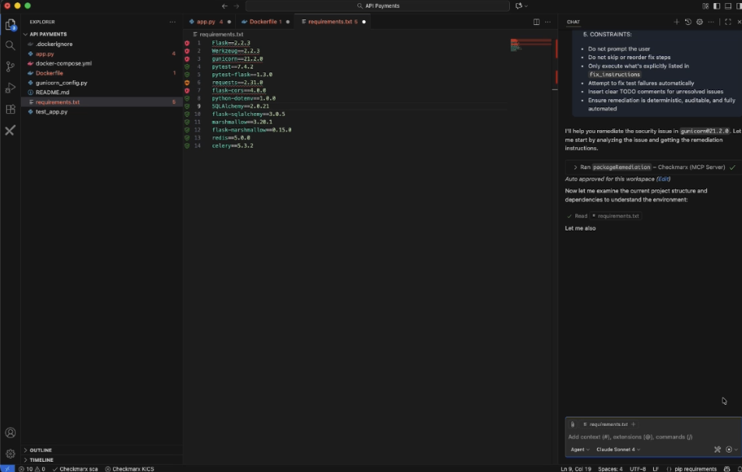Open the Run and Debug view
Screen dimensions: 742x472
click(10, 87)
